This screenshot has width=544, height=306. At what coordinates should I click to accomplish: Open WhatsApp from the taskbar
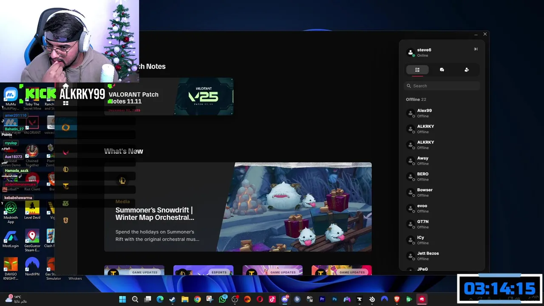223,299
